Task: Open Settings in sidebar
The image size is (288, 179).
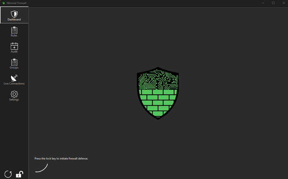Action: [14, 95]
